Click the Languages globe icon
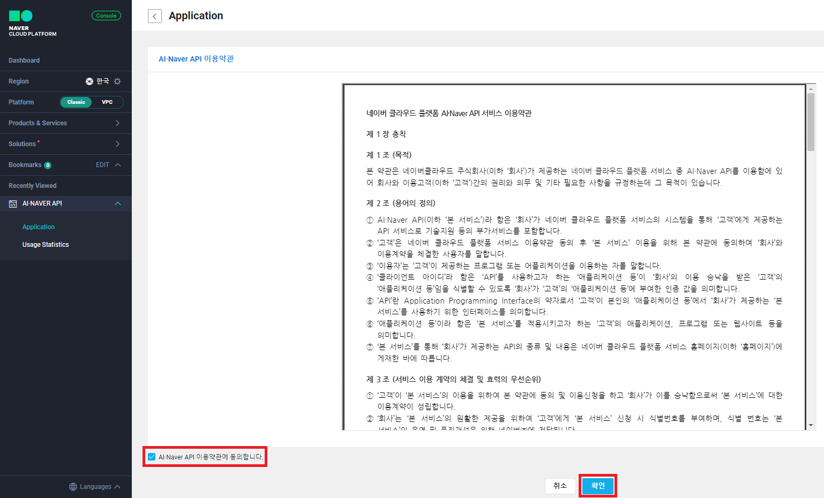This screenshot has height=498, width=824. click(73, 487)
